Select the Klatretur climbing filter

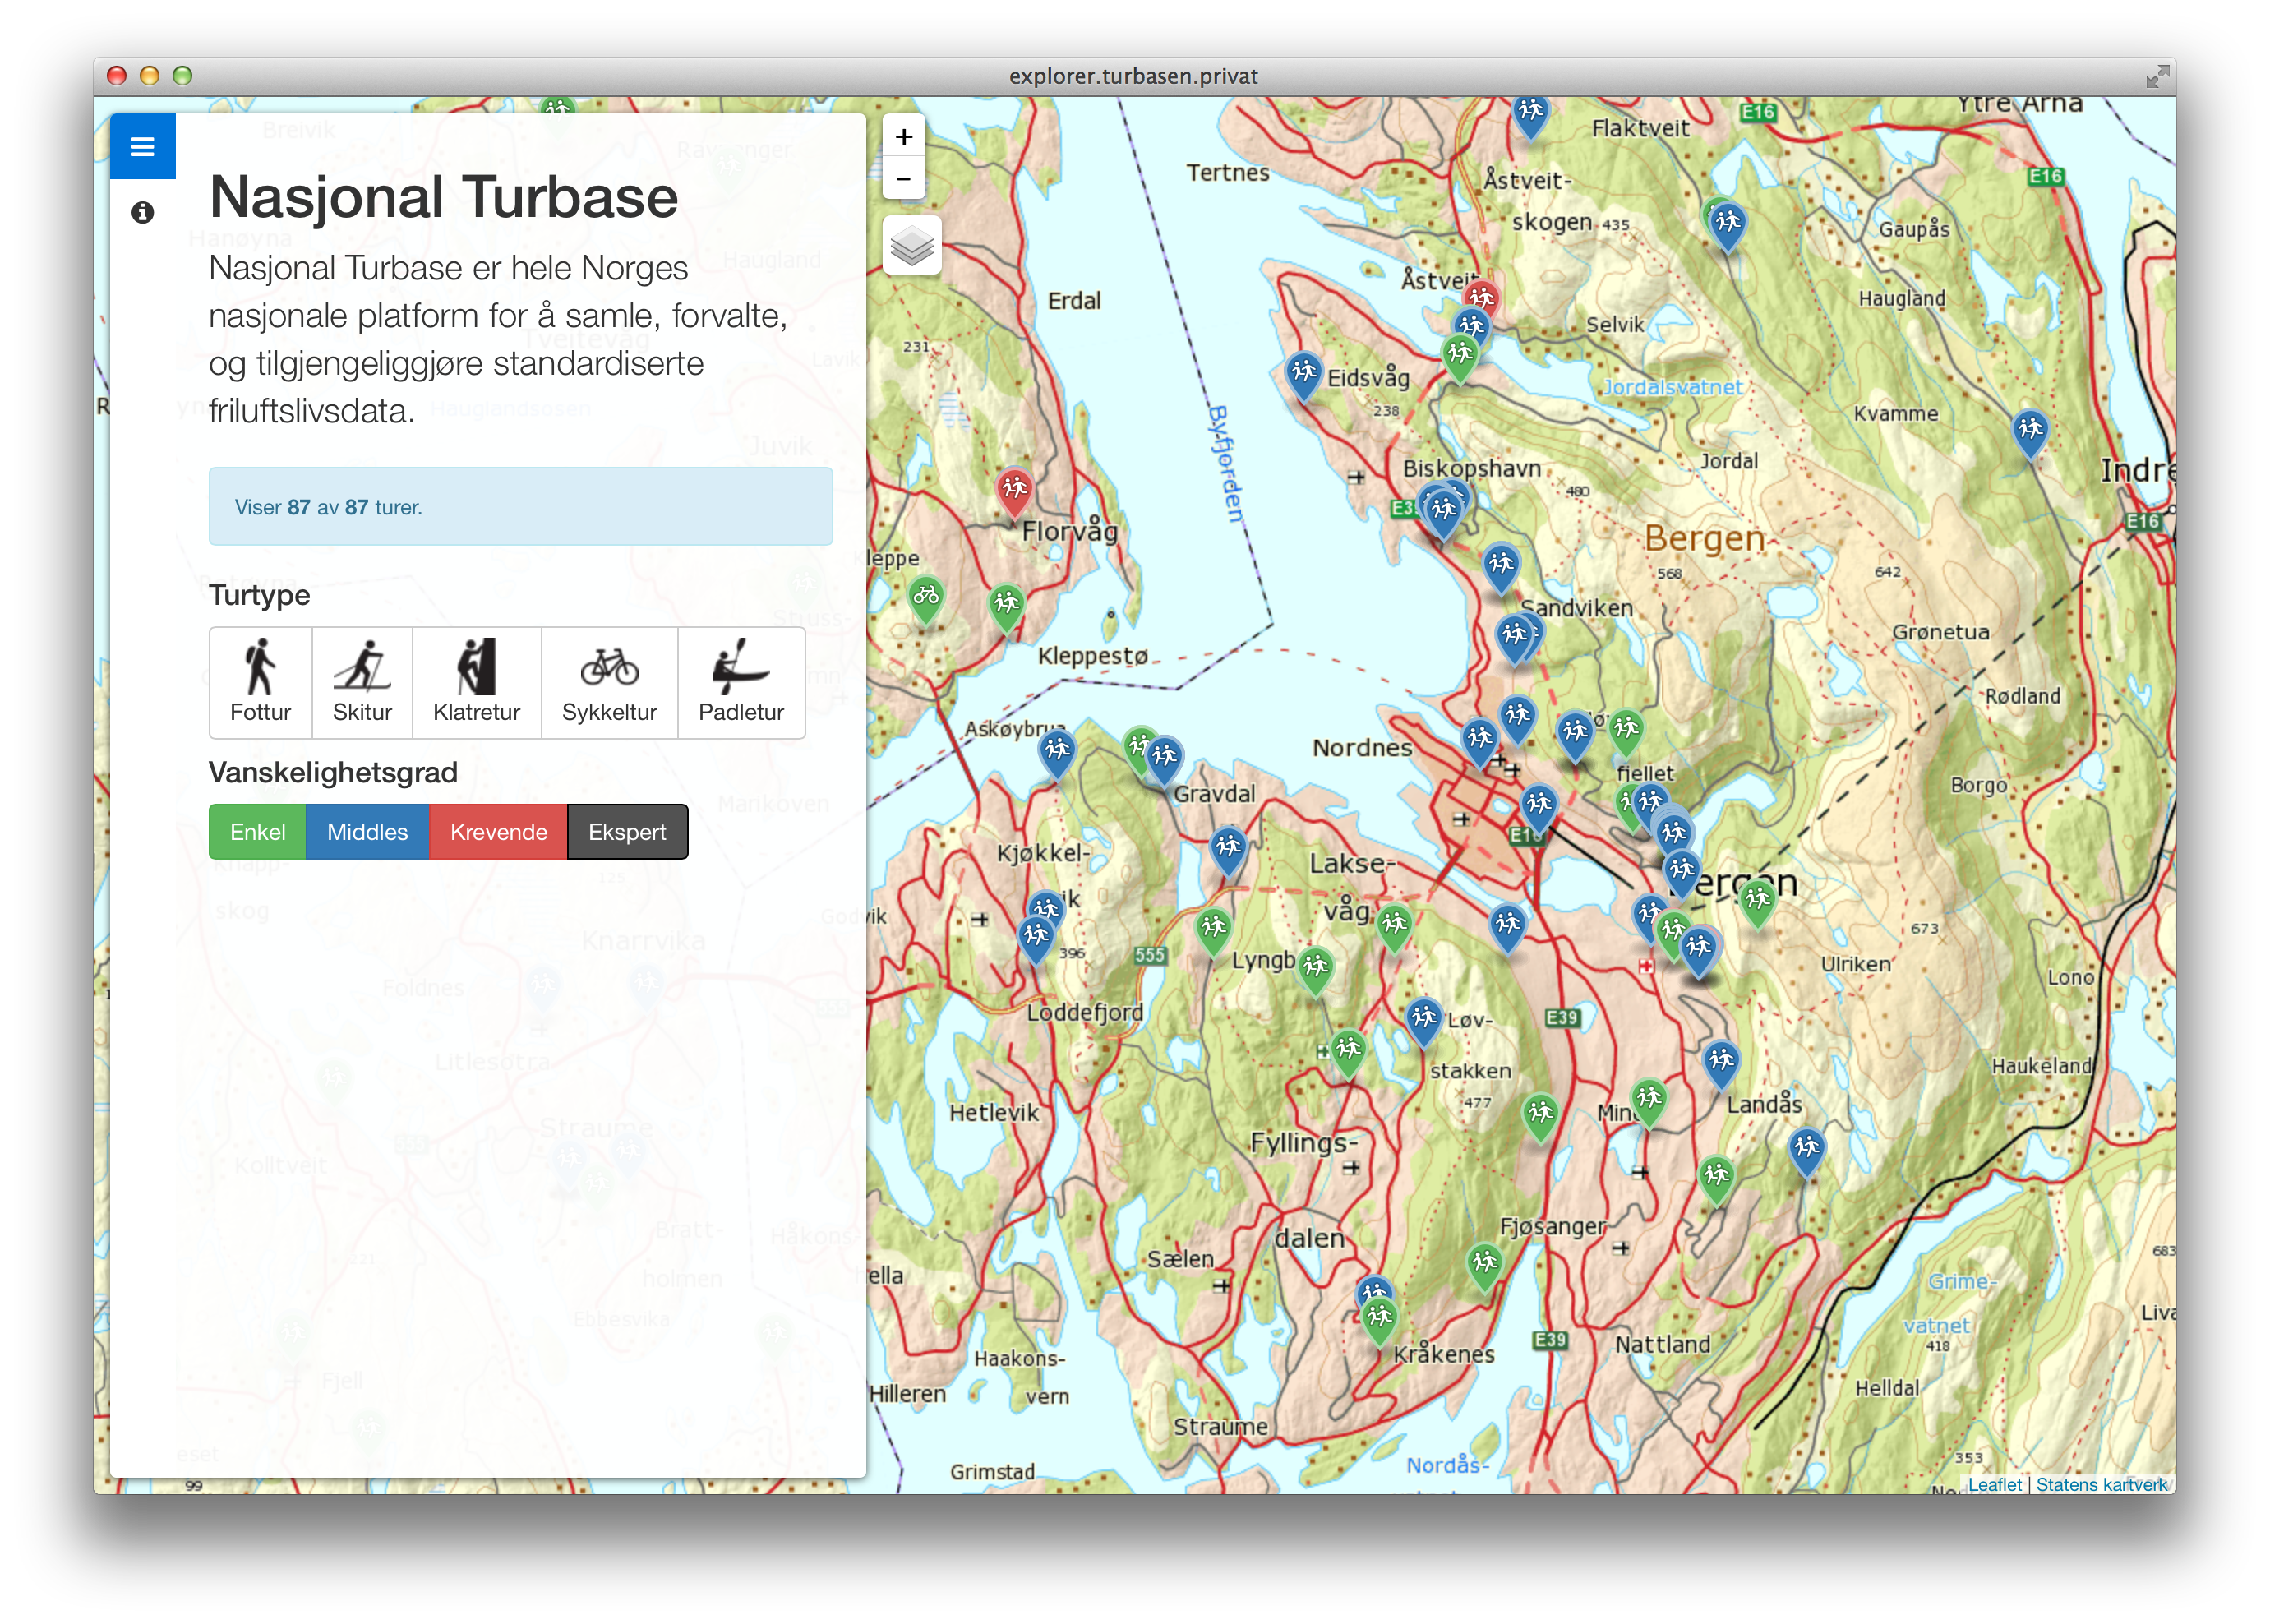pyautogui.click(x=476, y=683)
